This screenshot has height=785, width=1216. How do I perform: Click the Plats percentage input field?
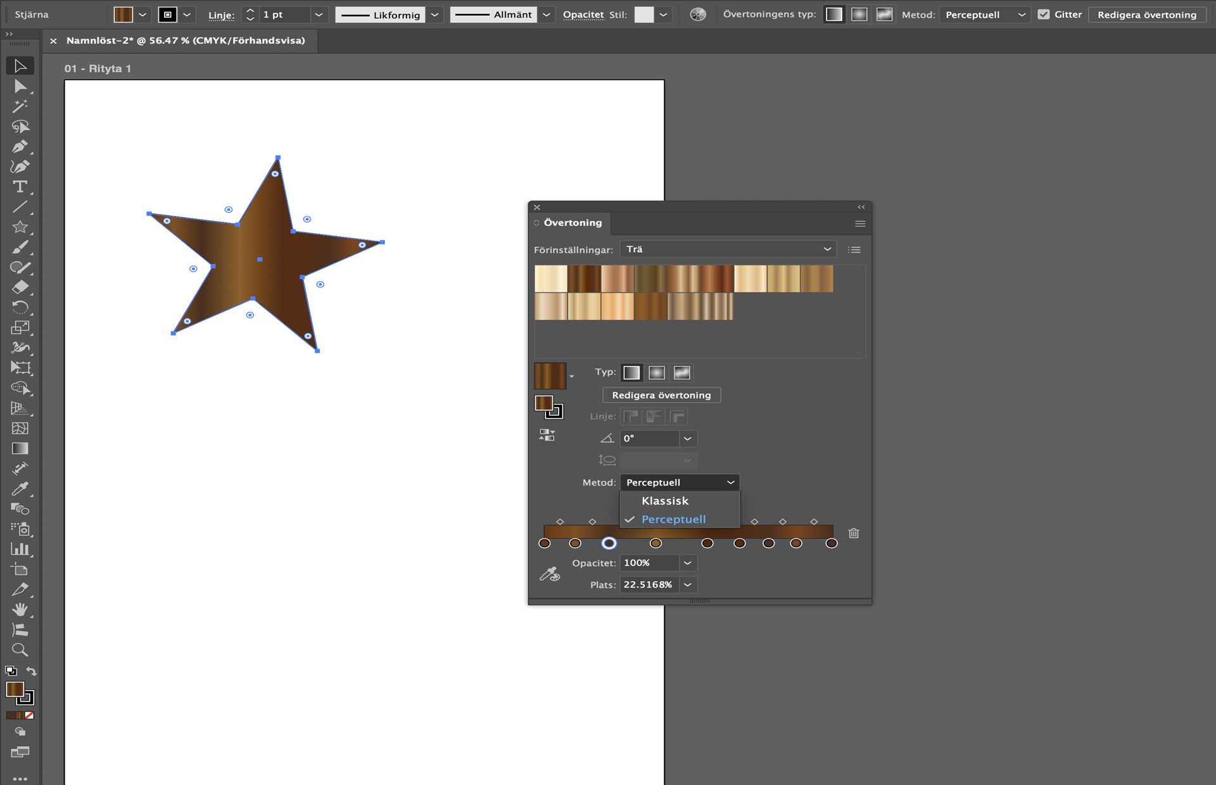click(x=649, y=585)
